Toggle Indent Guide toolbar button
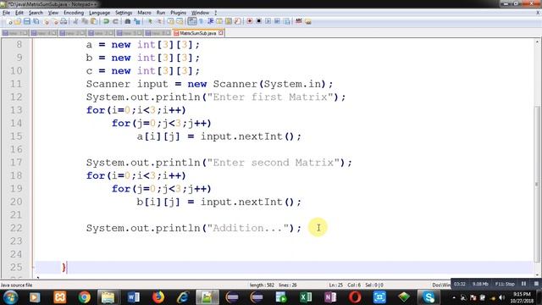 (210, 21)
